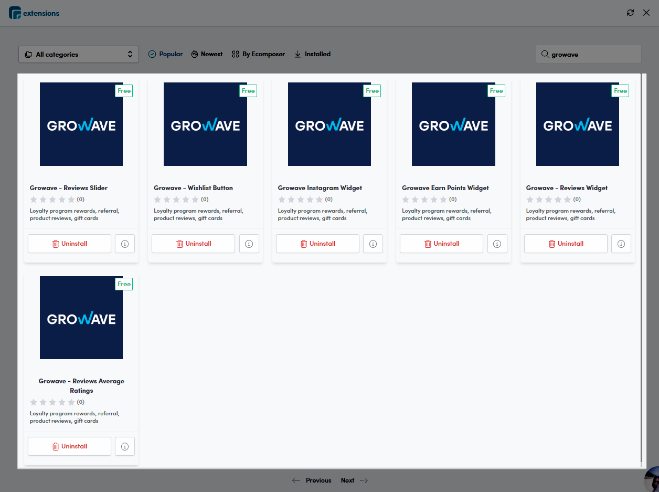Filter extensions By Ecomposer
Viewport: 659px width, 492px height.
click(x=259, y=54)
